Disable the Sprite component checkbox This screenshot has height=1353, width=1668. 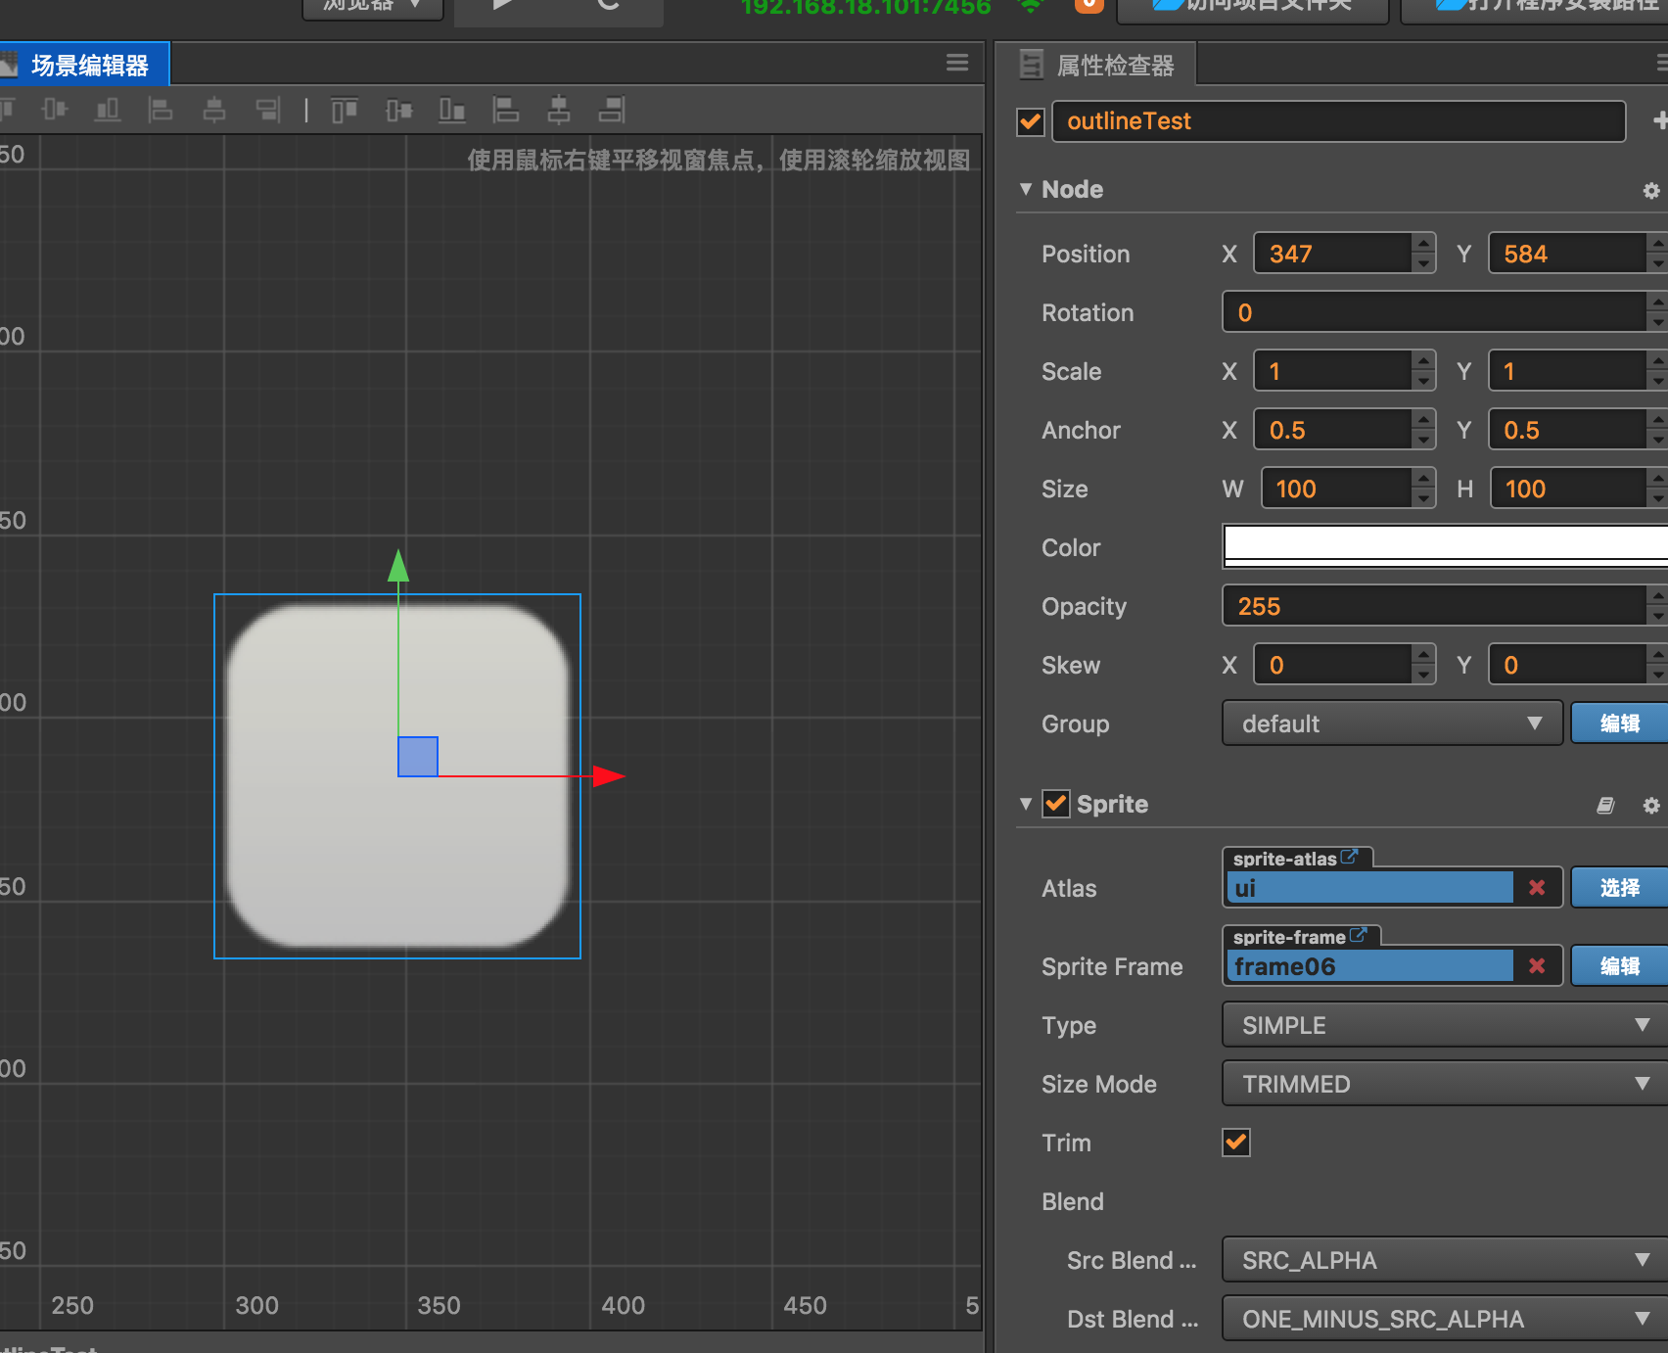[x=1055, y=805]
